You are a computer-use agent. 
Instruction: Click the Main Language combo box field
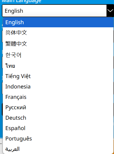tap(58, 11)
